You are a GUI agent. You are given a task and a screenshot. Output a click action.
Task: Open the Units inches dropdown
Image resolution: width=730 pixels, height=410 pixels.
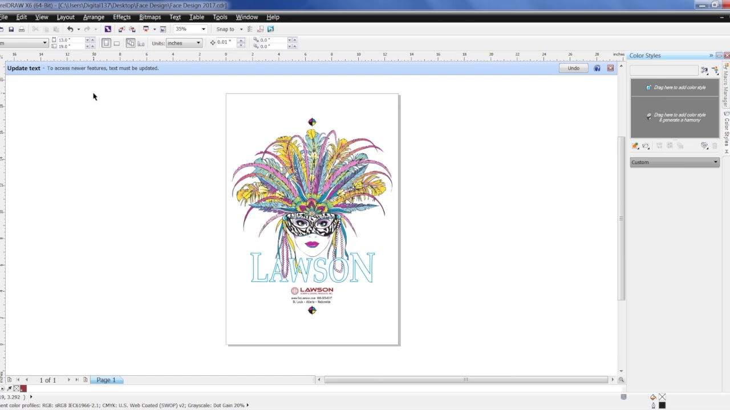point(198,43)
